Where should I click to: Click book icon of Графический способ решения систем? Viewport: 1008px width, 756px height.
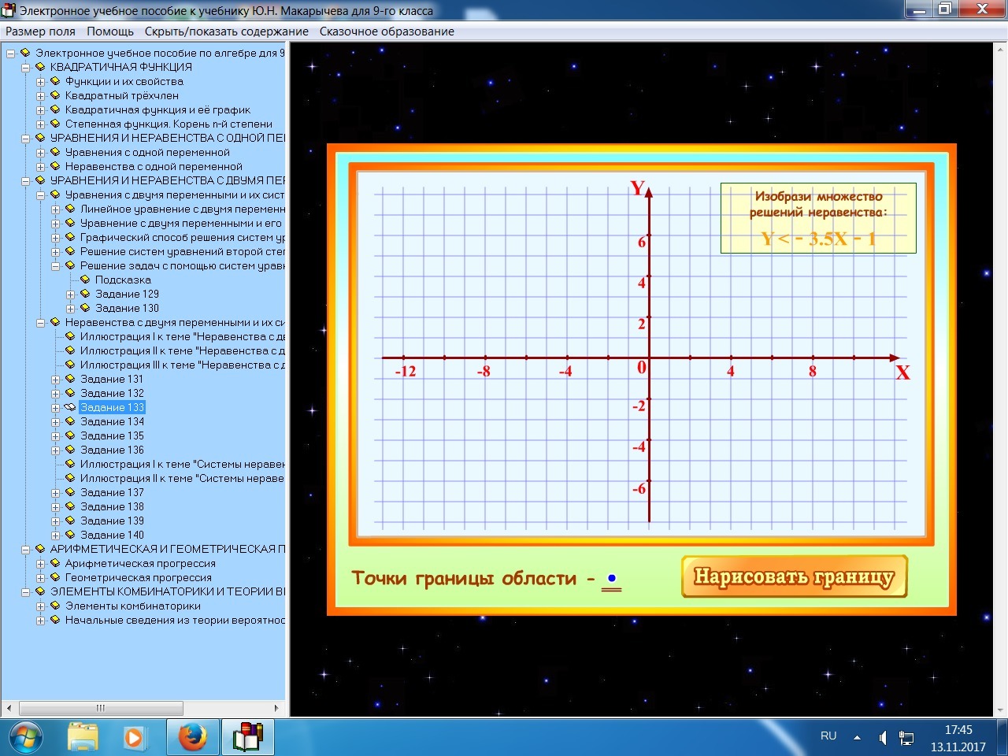pyautogui.click(x=70, y=237)
